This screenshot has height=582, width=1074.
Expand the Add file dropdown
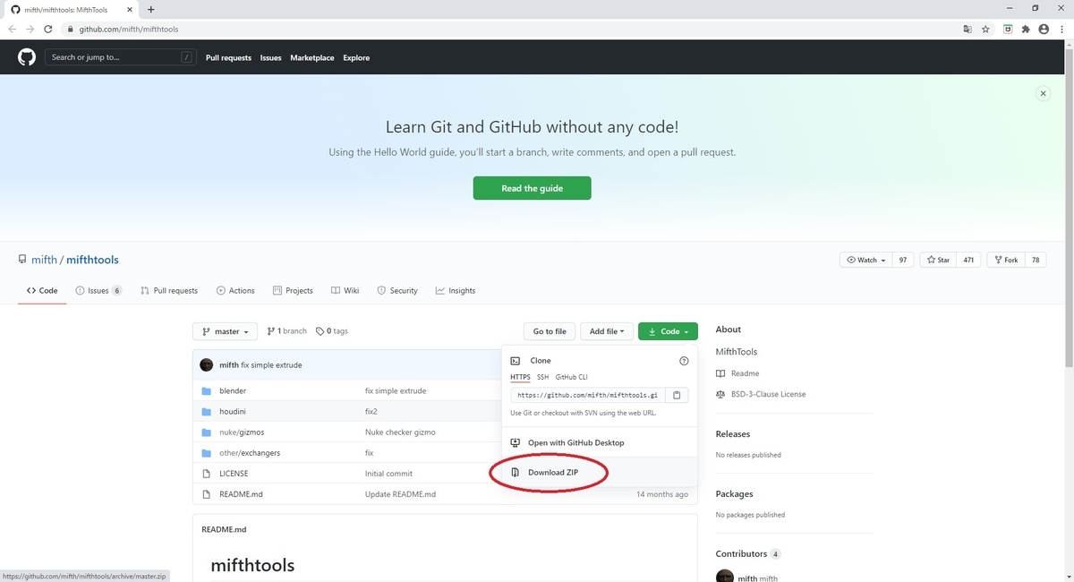(607, 331)
